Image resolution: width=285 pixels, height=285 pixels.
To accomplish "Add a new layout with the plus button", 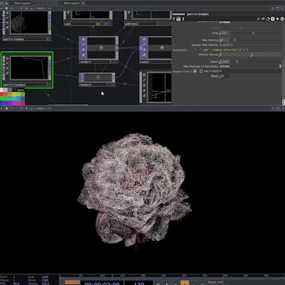I will (x=83, y=3).
